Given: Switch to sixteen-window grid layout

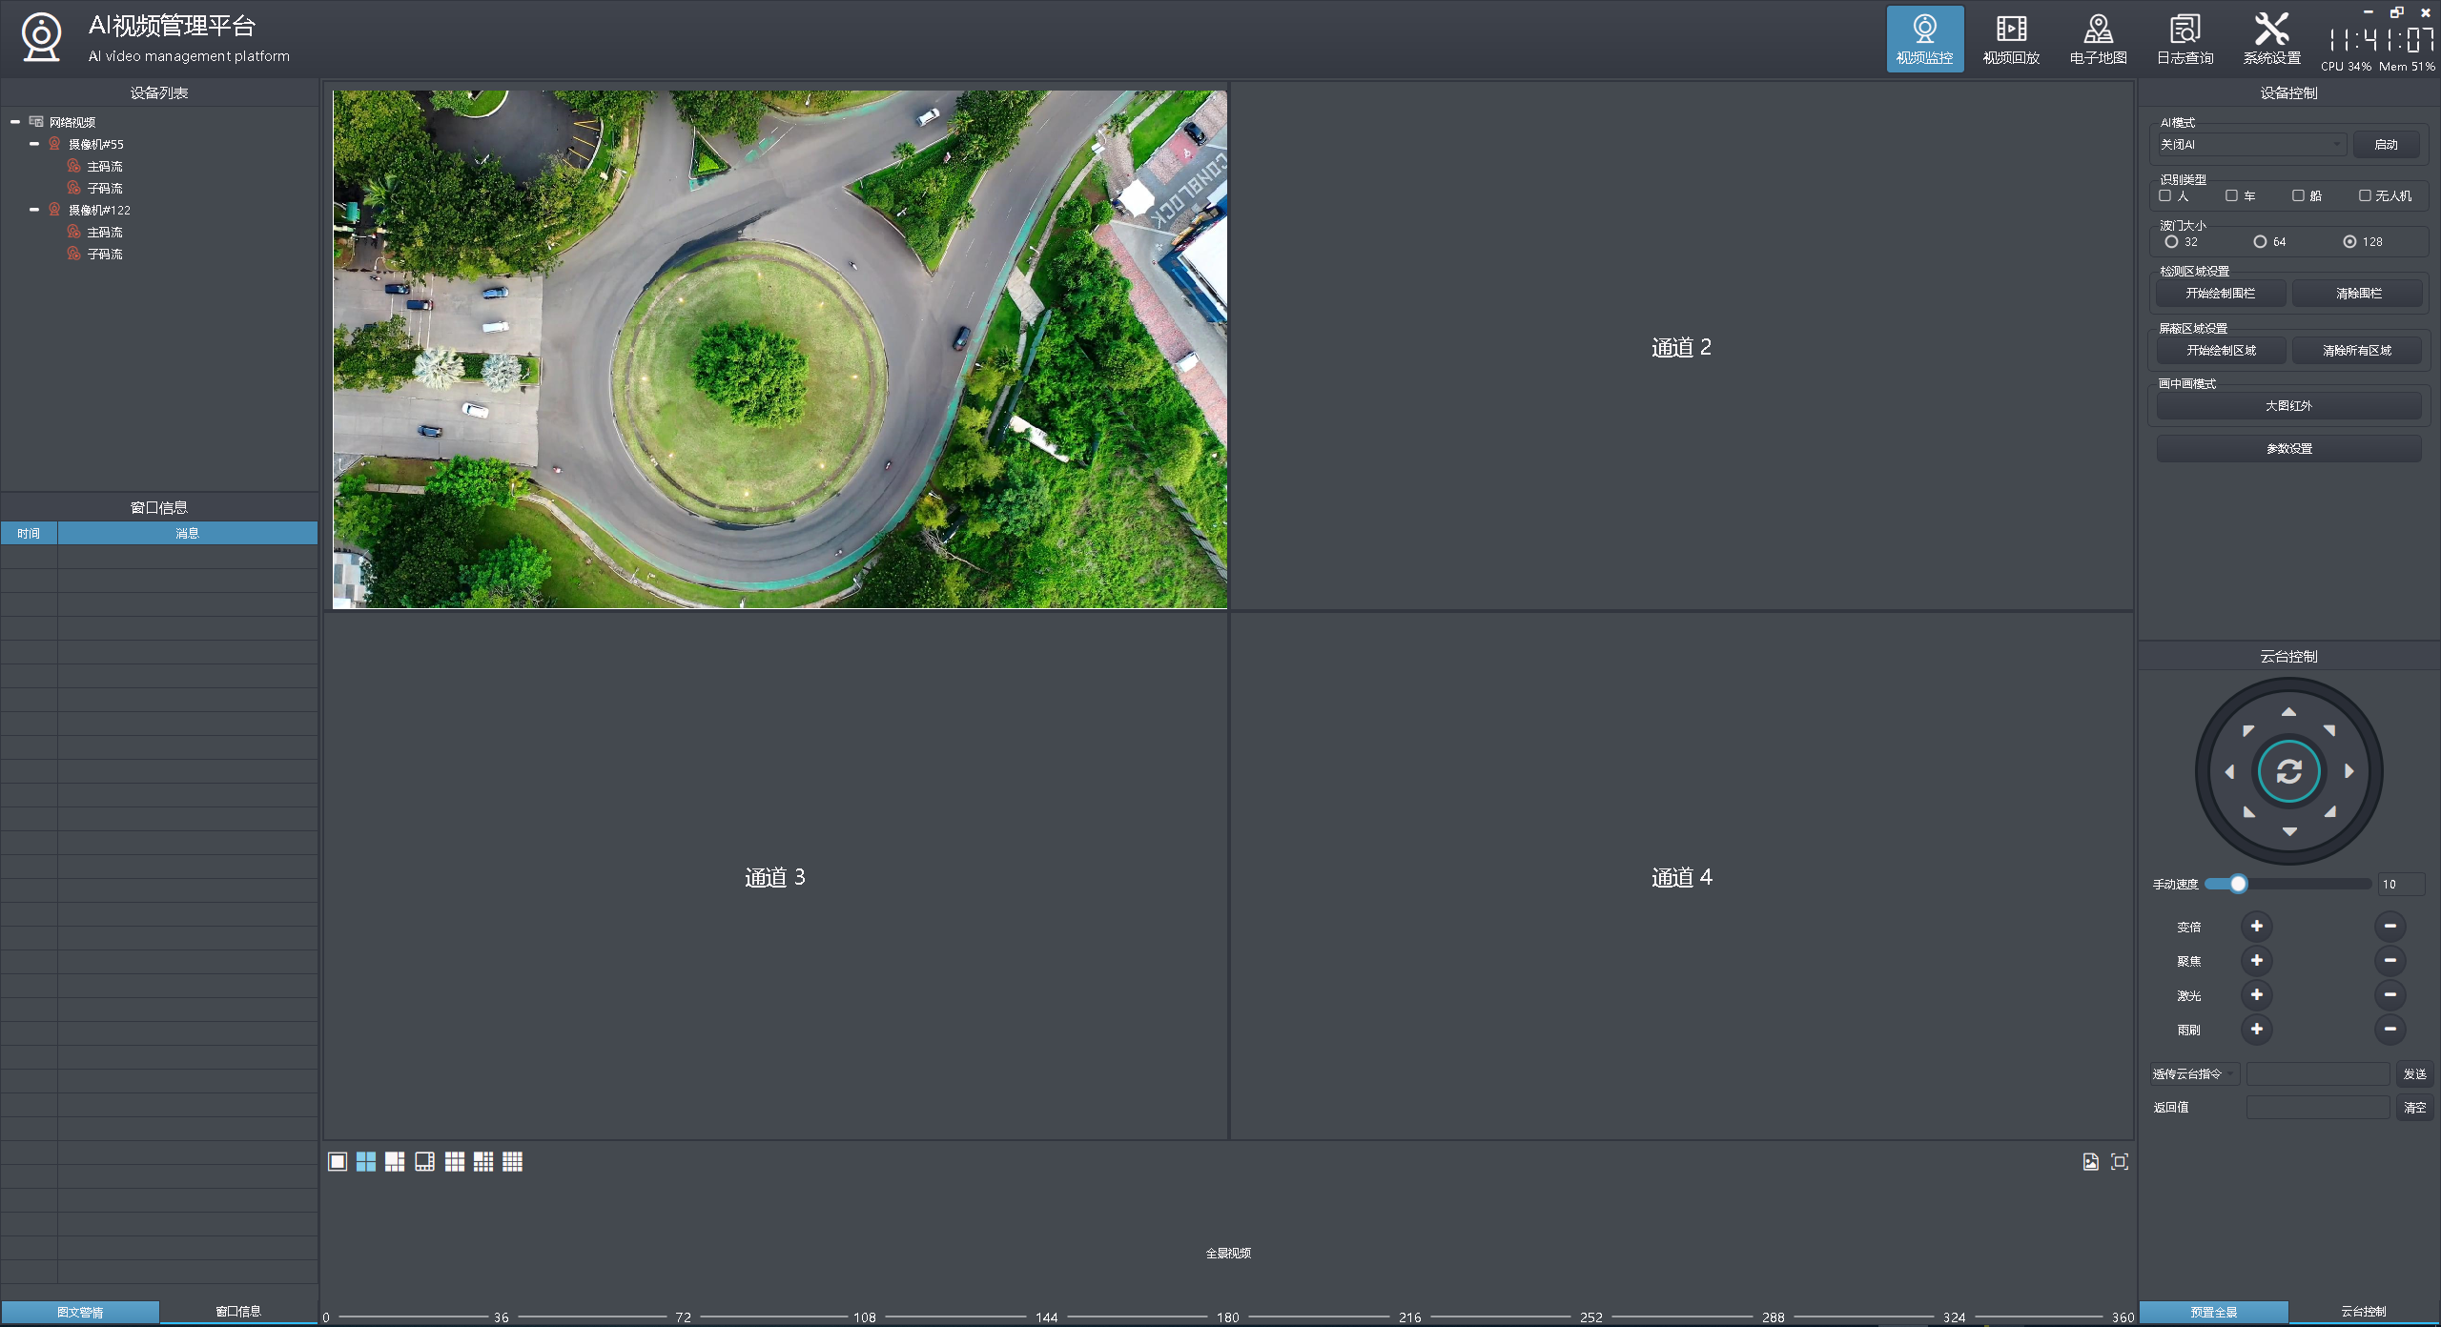Looking at the screenshot, I should (x=512, y=1161).
